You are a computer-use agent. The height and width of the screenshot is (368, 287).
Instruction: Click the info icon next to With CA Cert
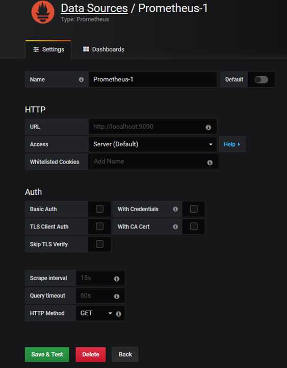[x=175, y=226]
